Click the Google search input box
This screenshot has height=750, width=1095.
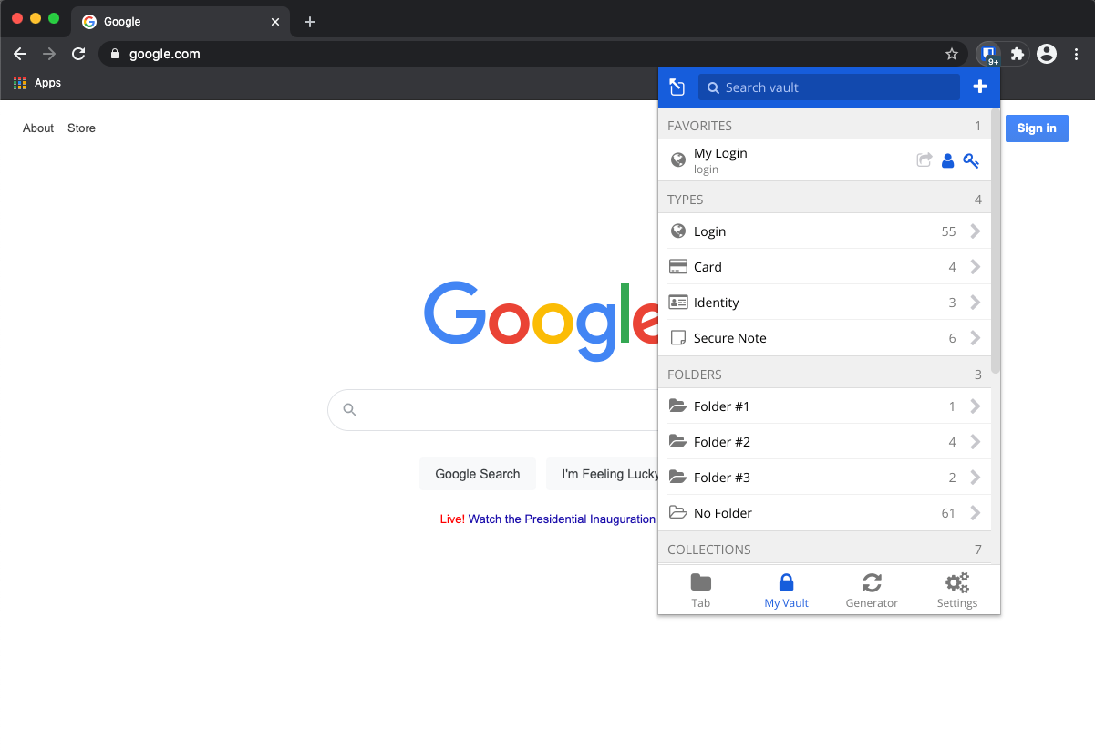(492, 410)
